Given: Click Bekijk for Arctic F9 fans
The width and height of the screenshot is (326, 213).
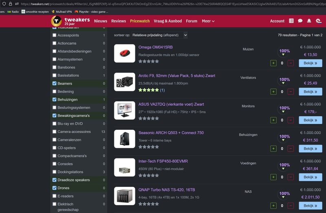Looking at the screenshot, I should tap(311, 92).
